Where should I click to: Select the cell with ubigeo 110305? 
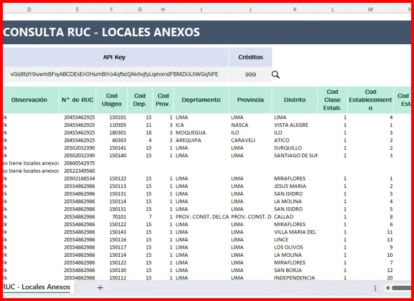click(111, 125)
